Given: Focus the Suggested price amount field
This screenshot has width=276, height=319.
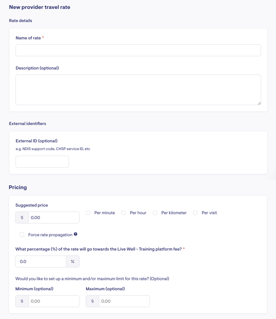Looking at the screenshot, I should 54,217.
